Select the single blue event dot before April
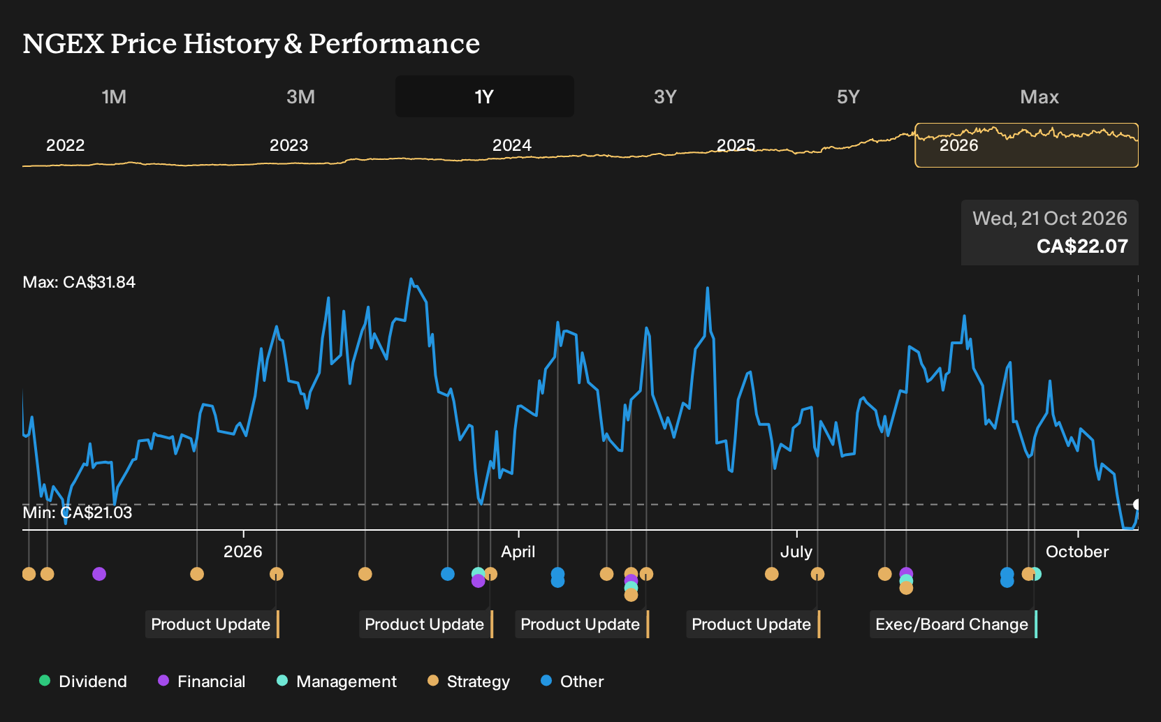The width and height of the screenshot is (1161, 722). (x=448, y=574)
